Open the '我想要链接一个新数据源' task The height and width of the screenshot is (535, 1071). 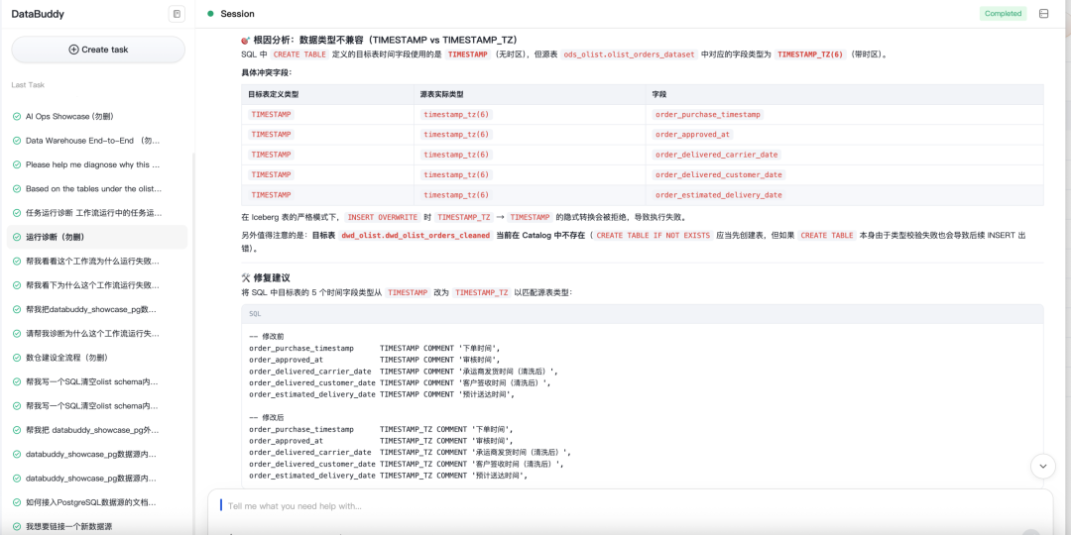coord(97,526)
